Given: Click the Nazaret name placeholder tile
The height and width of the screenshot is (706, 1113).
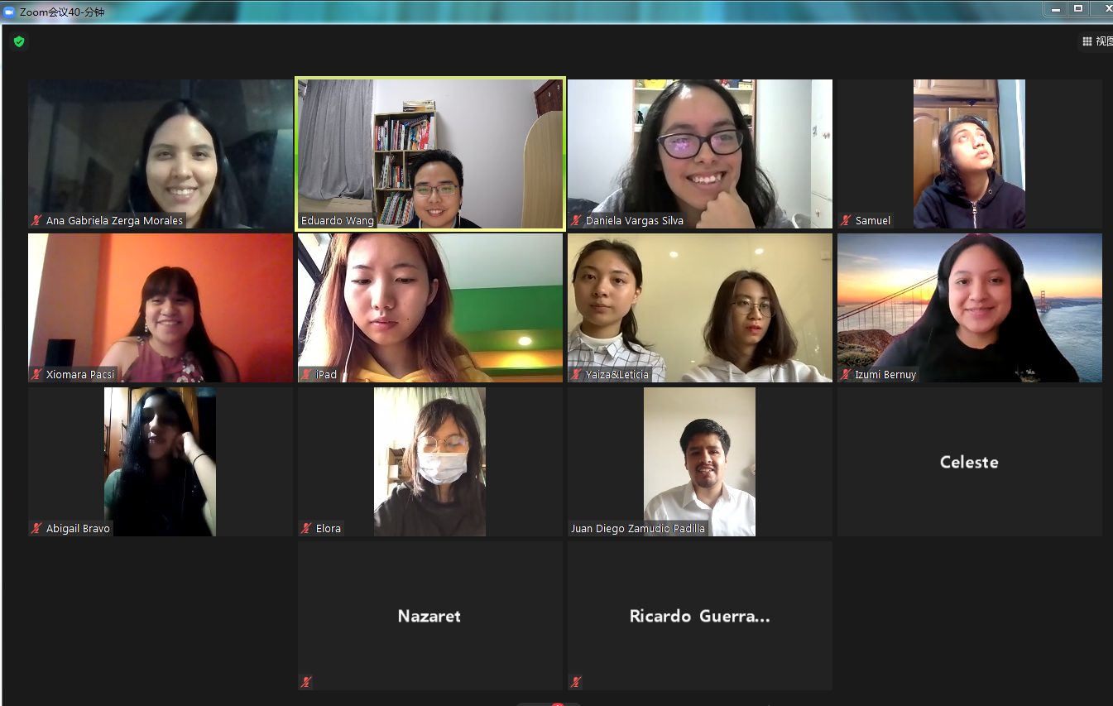Looking at the screenshot, I should [430, 616].
